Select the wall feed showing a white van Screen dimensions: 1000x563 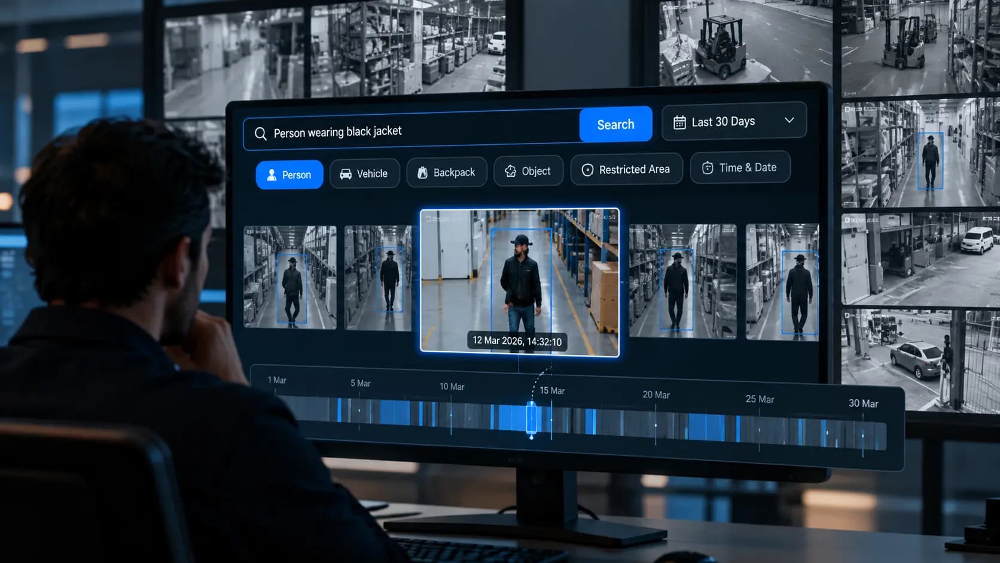[x=920, y=258]
